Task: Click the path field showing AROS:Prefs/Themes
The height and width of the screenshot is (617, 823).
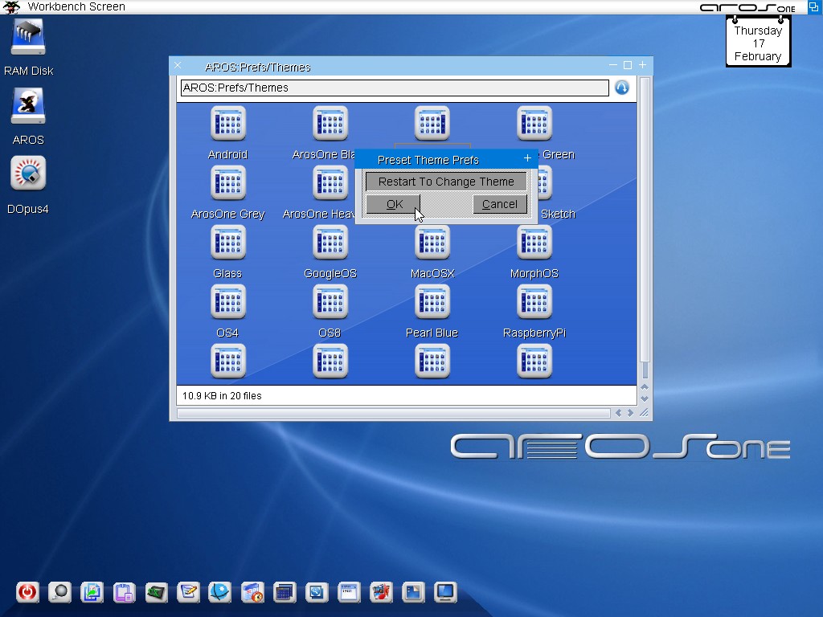Action: coord(394,88)
